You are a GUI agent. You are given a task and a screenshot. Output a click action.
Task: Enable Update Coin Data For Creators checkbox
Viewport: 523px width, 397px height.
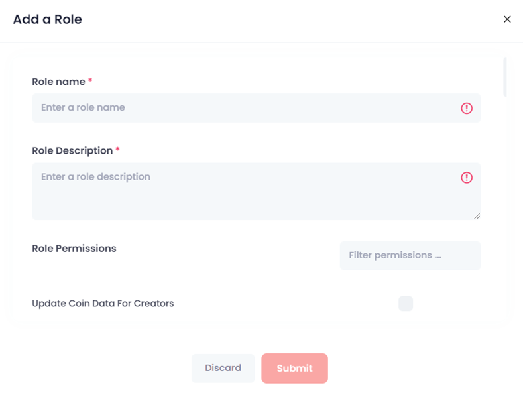(x=406, y=304)
